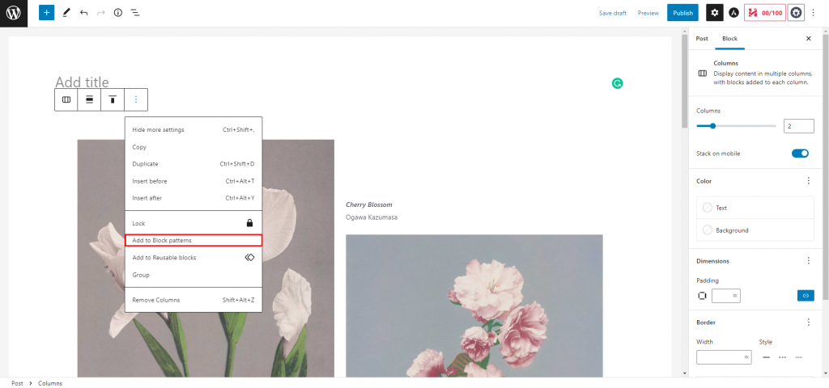Click the Columns number input field
Viewport: 829px width, 388px height.
(798, 126)
